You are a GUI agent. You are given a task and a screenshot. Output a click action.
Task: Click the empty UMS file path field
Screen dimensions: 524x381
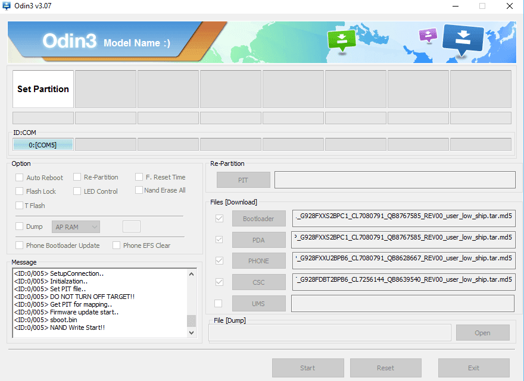403,303
